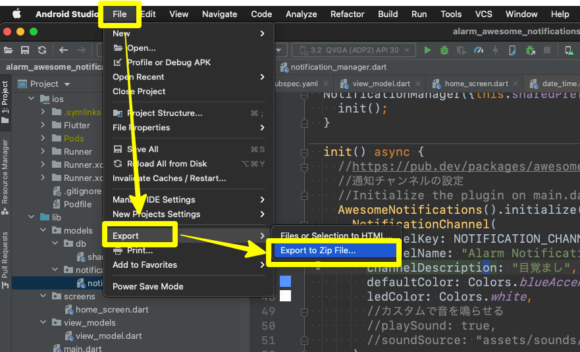Close the home_screen.dart editor tab

(515, 84)
